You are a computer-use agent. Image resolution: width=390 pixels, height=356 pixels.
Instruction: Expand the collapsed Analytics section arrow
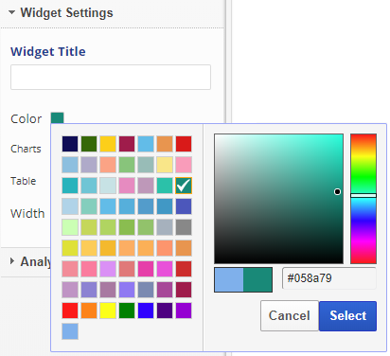pyautogui.click(x=12, y=261)
